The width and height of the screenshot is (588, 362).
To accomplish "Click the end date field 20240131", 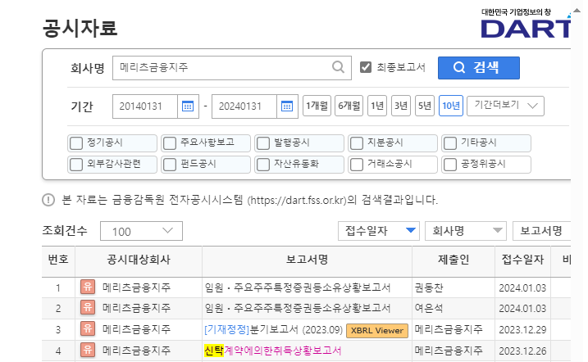I will pos(244,106).
